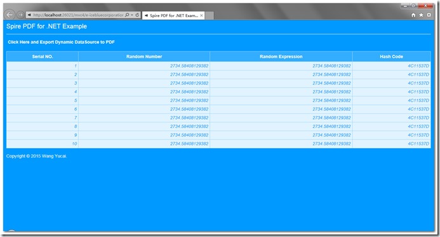Viewport: 440px width, 237px height.
Task: Maximize the browser window
Action: (413, 6)
